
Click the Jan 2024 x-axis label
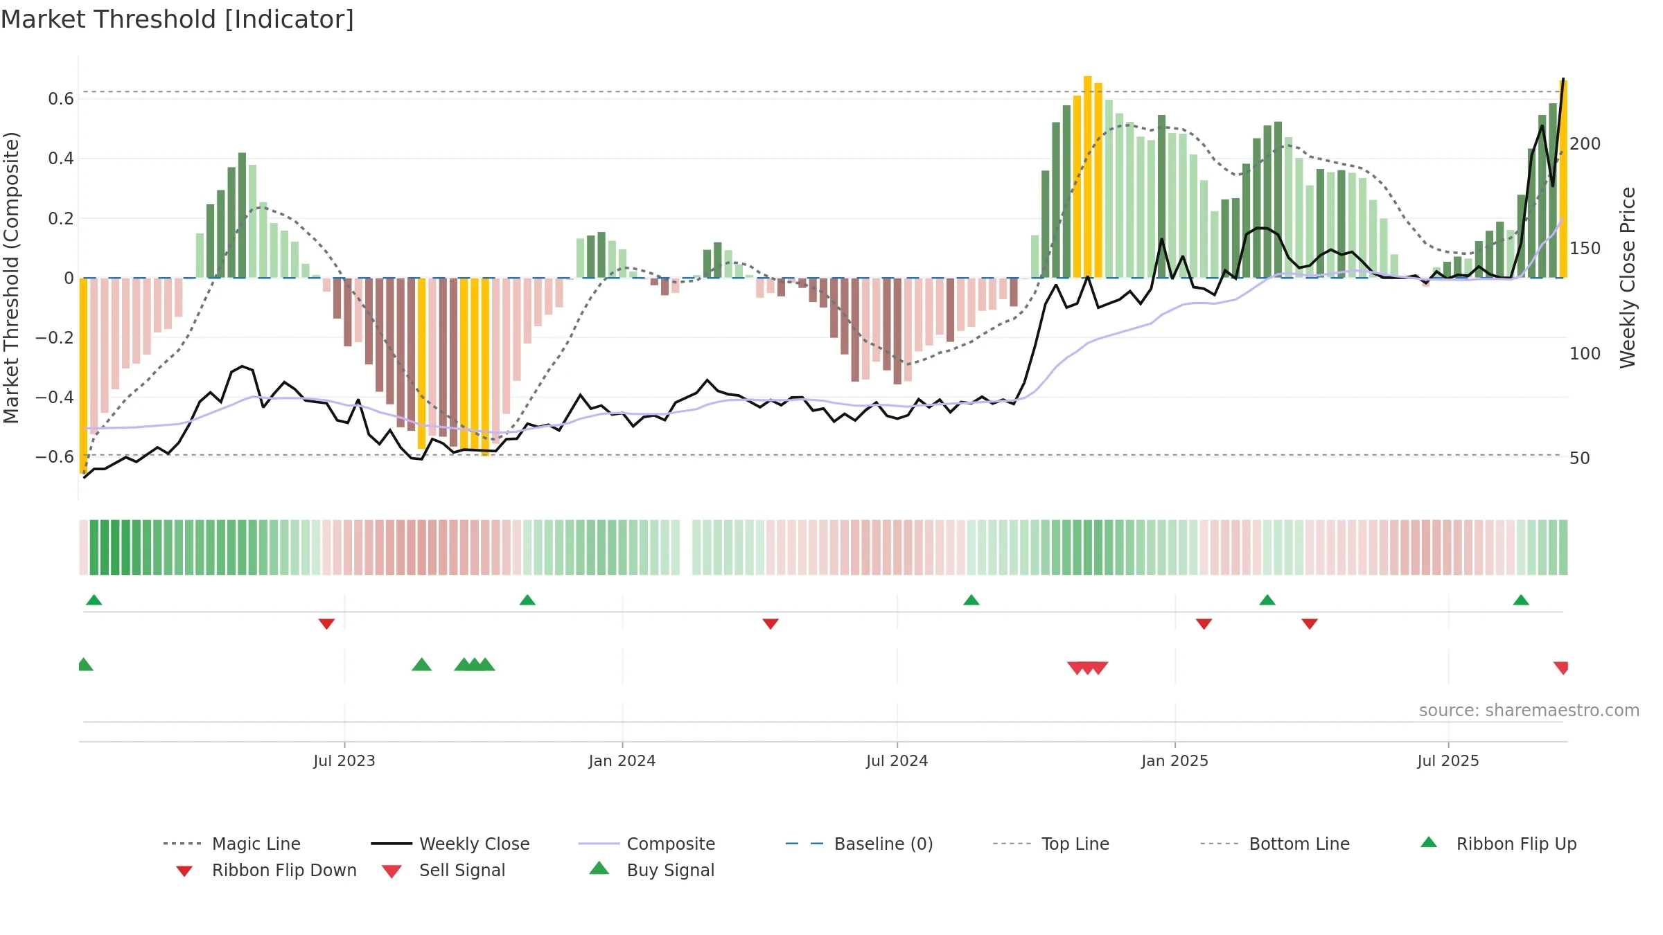pyautogui.click(x=622, y=761)
